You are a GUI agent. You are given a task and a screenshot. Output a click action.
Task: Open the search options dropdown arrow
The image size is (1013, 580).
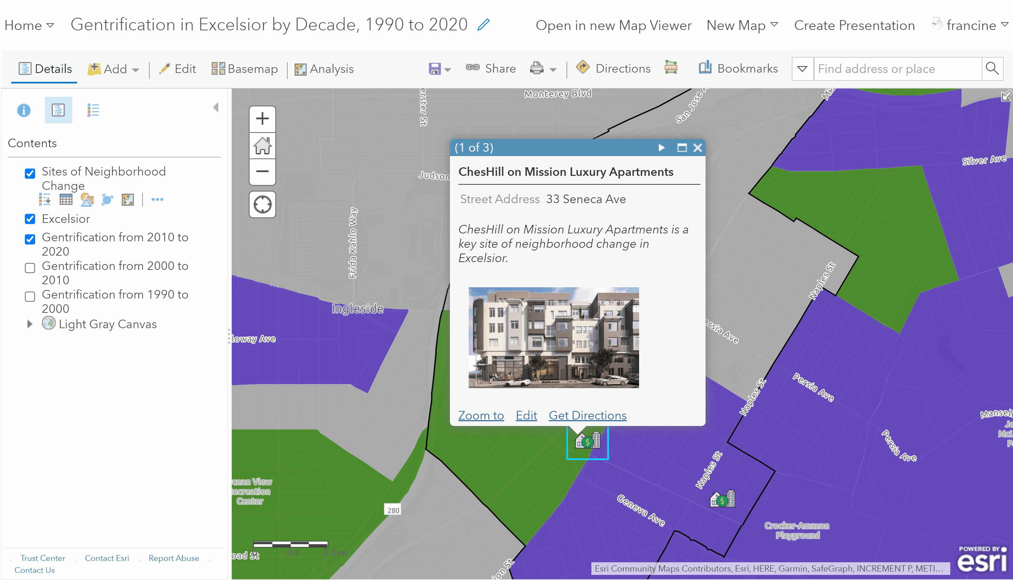click(x=802, y=69)
